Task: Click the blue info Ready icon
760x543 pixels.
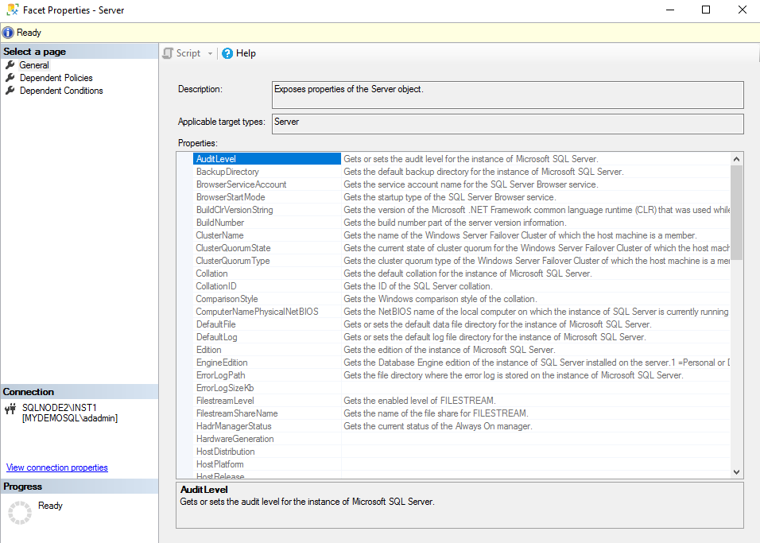Action: (8, 33)
